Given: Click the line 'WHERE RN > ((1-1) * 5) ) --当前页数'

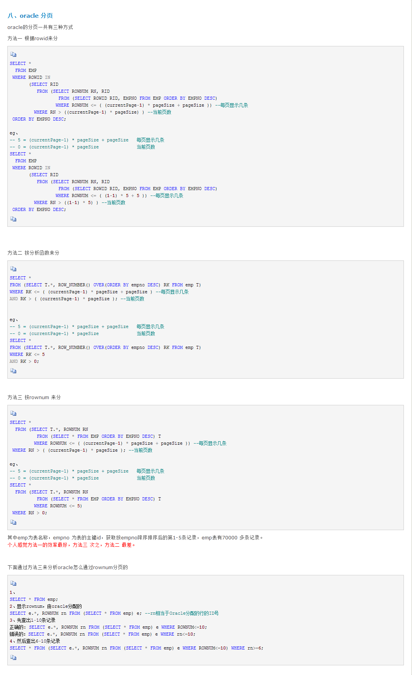Looking at the screenshot, I should [x=80, y=202].
